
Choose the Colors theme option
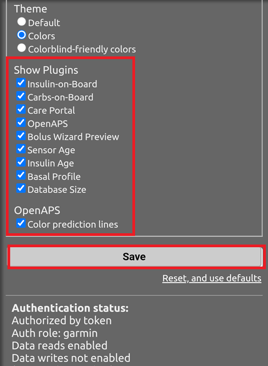point(21,35)
